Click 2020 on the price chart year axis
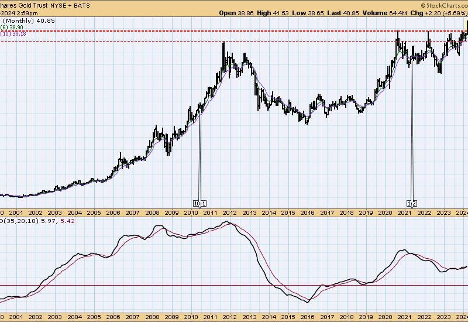The image size is (468, 322). tap(385, 213)
